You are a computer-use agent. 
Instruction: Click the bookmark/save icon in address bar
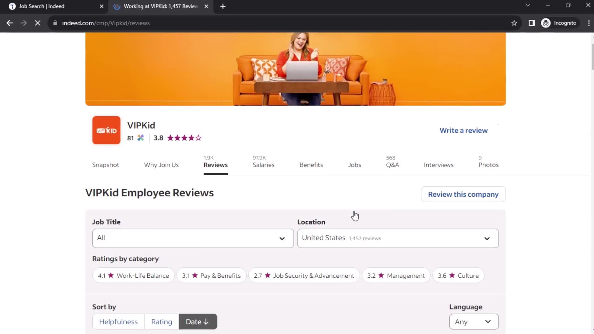[x=514, y=23]
